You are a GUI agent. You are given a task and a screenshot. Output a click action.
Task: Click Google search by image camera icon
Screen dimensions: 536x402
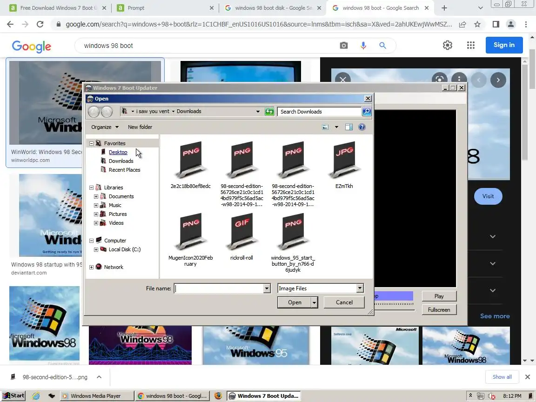coord(343,46)
